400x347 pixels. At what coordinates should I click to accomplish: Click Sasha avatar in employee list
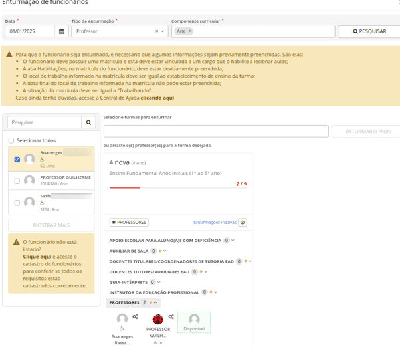coord(29,202)
